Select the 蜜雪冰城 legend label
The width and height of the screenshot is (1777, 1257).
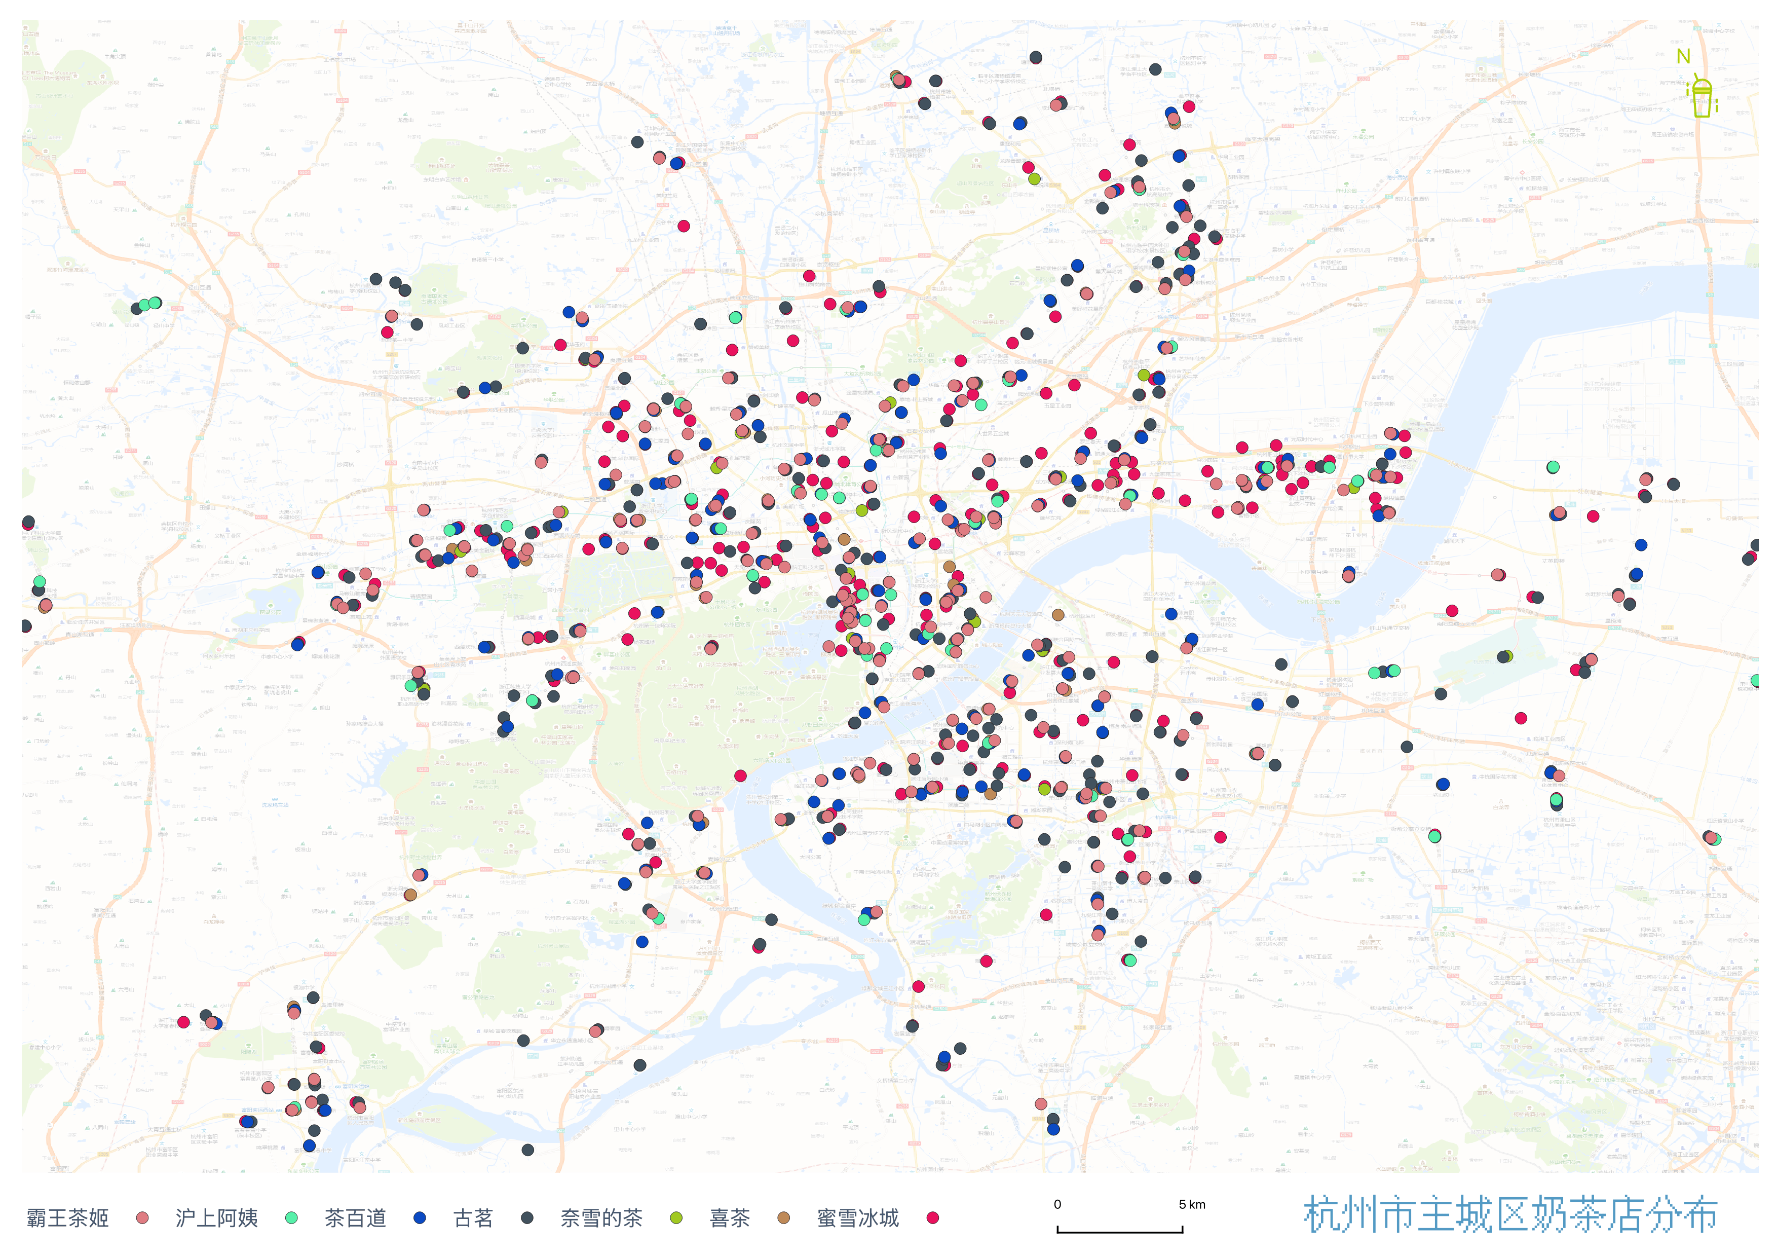857,1217
